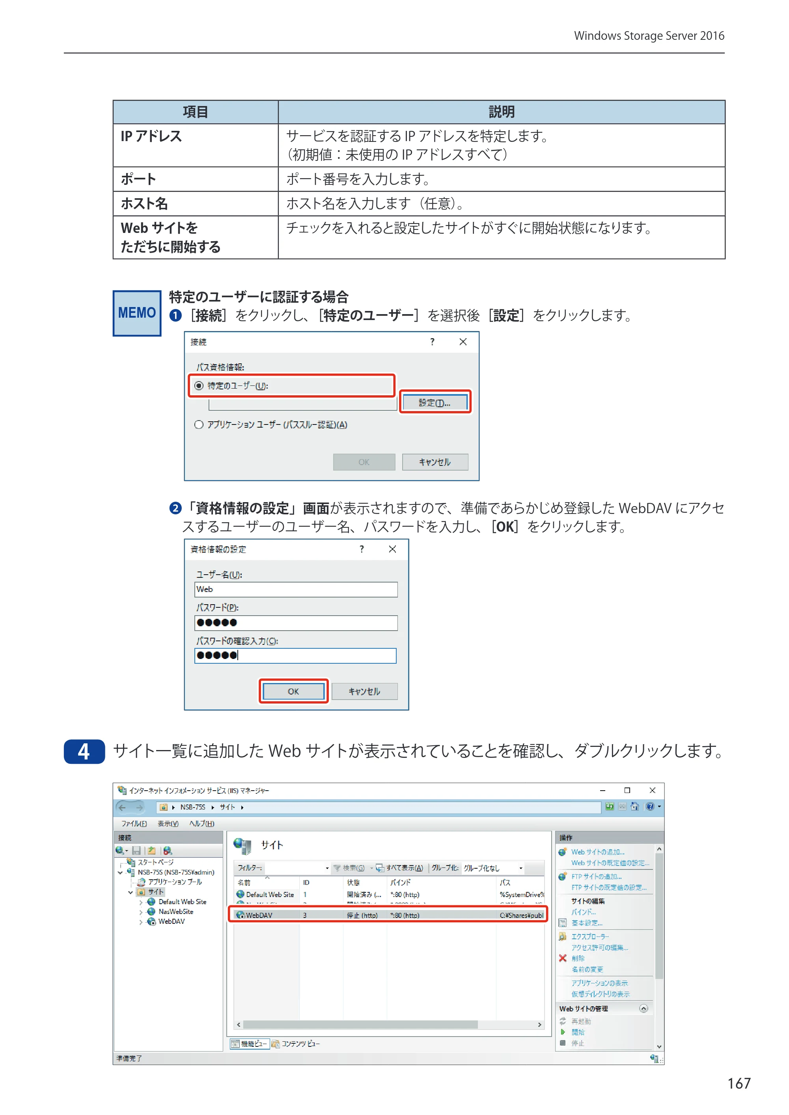The height and width of the screenshot is (1115, 789).
Task: Switch to コンテンツ ビュー tab
Action: tap(296, 1044)
